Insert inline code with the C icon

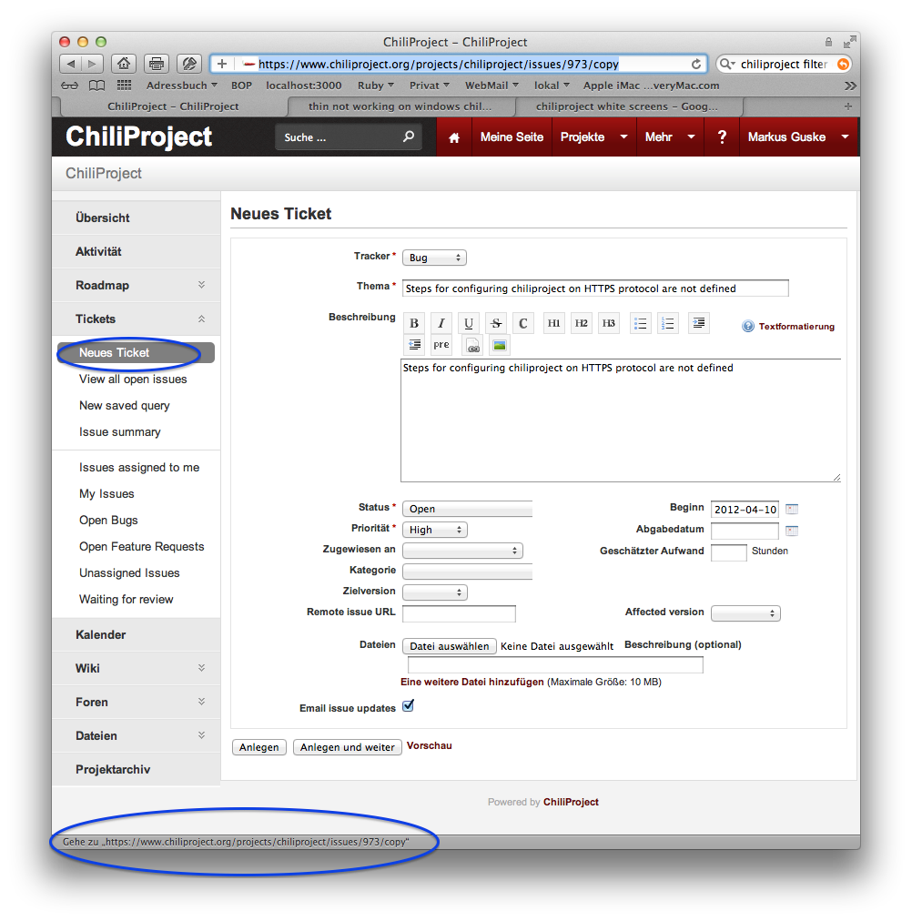(523, 323)
